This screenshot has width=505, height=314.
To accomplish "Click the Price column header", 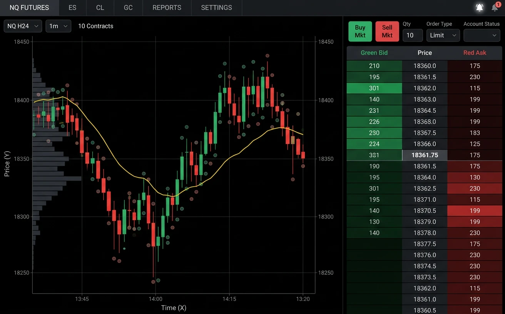I will click(425, 53).
